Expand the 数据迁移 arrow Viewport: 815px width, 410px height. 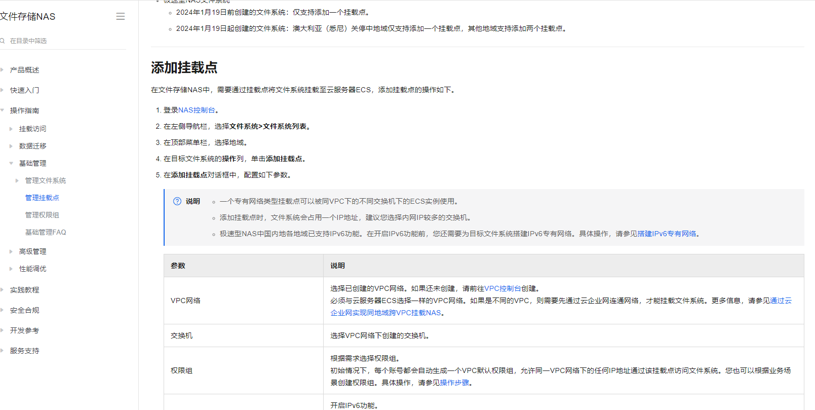pyautogui.click(x=11, y=146)
